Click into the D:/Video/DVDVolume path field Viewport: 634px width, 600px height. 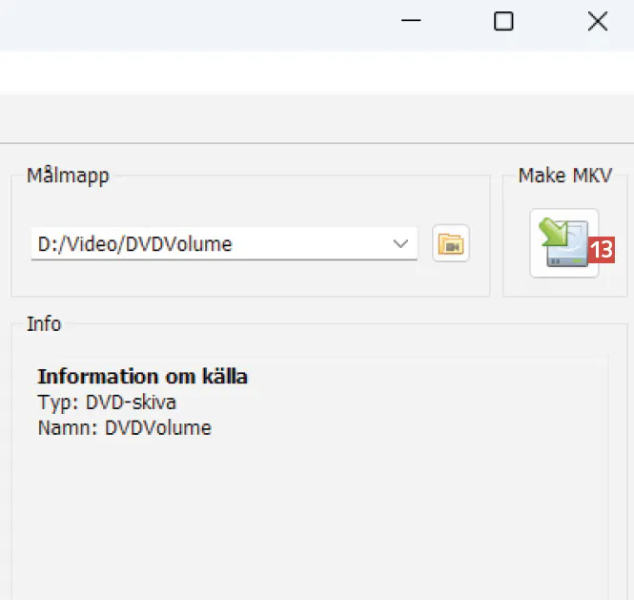coord(210,244)
